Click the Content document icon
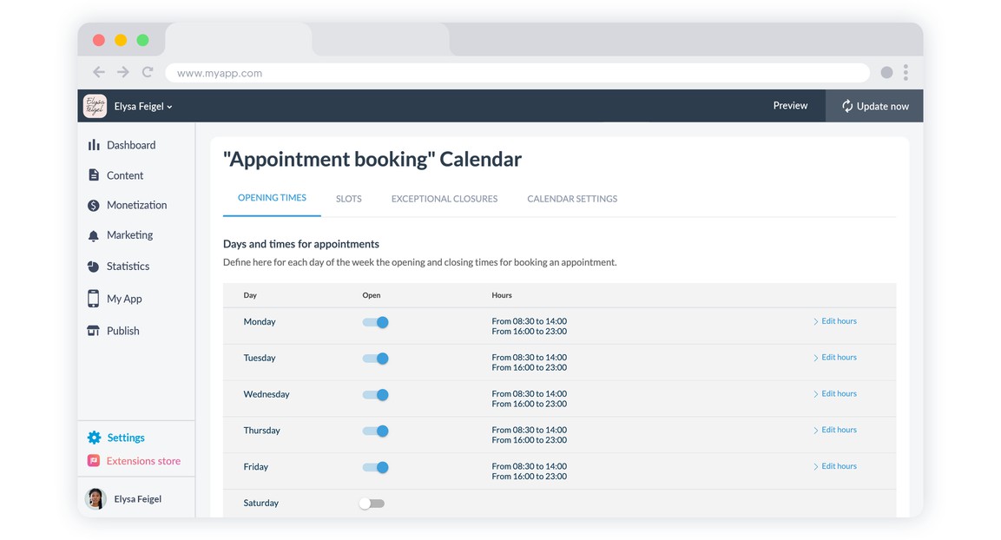The height and width of the screenshot is (540, 1001). pyautogui.click(x=94, y=175)
